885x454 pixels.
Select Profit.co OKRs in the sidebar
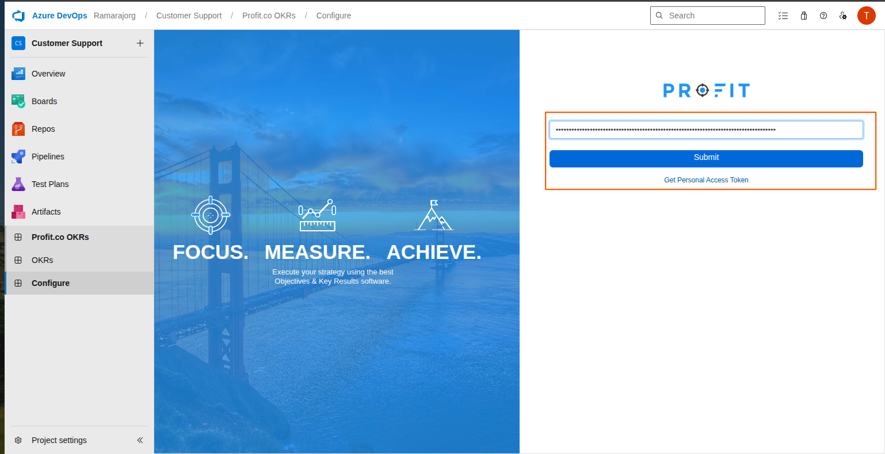point(79,237)
